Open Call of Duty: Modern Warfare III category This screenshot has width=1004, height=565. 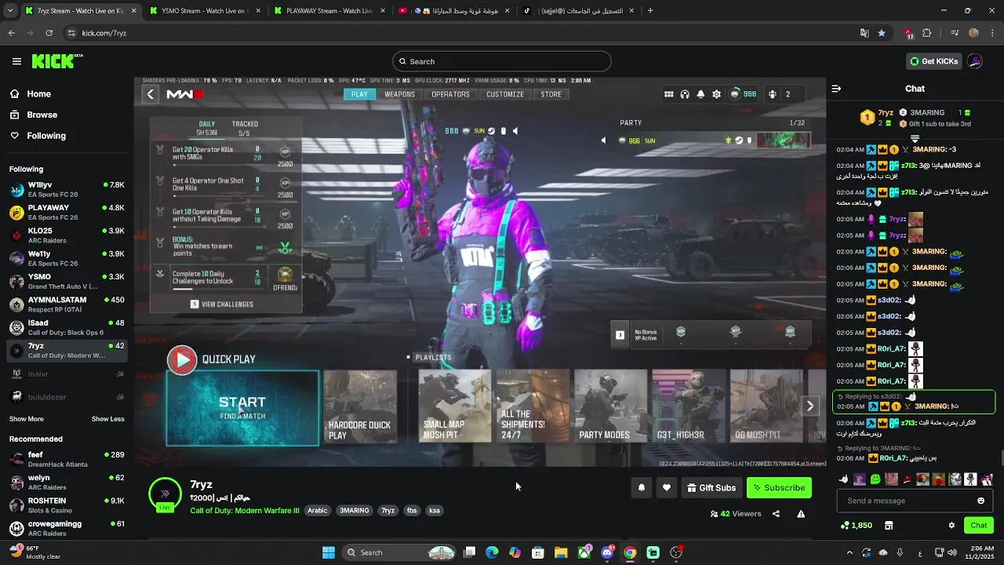coord(245,510)
